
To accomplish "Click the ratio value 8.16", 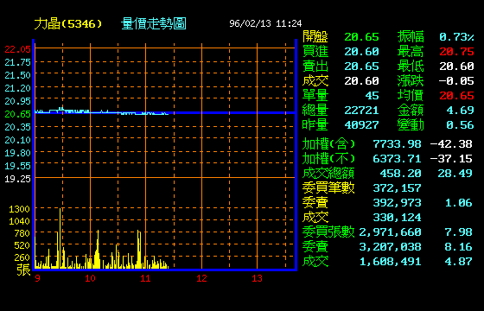I will tap(458, 247).
